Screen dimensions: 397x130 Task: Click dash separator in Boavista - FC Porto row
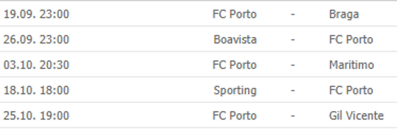[293, 39]
